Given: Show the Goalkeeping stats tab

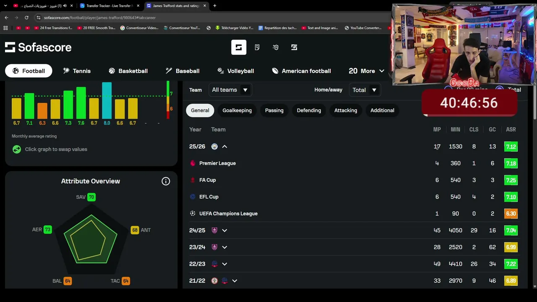Looking at the screenshot, I should click(x=237, y=110).
